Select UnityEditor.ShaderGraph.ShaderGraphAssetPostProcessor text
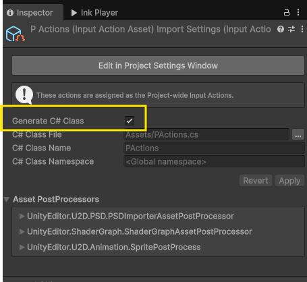This screenshot has height=282, width=307. tap(140, 231)
